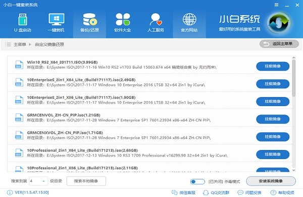Select the 一键装机 monitor icon

(x=56, y=19)
